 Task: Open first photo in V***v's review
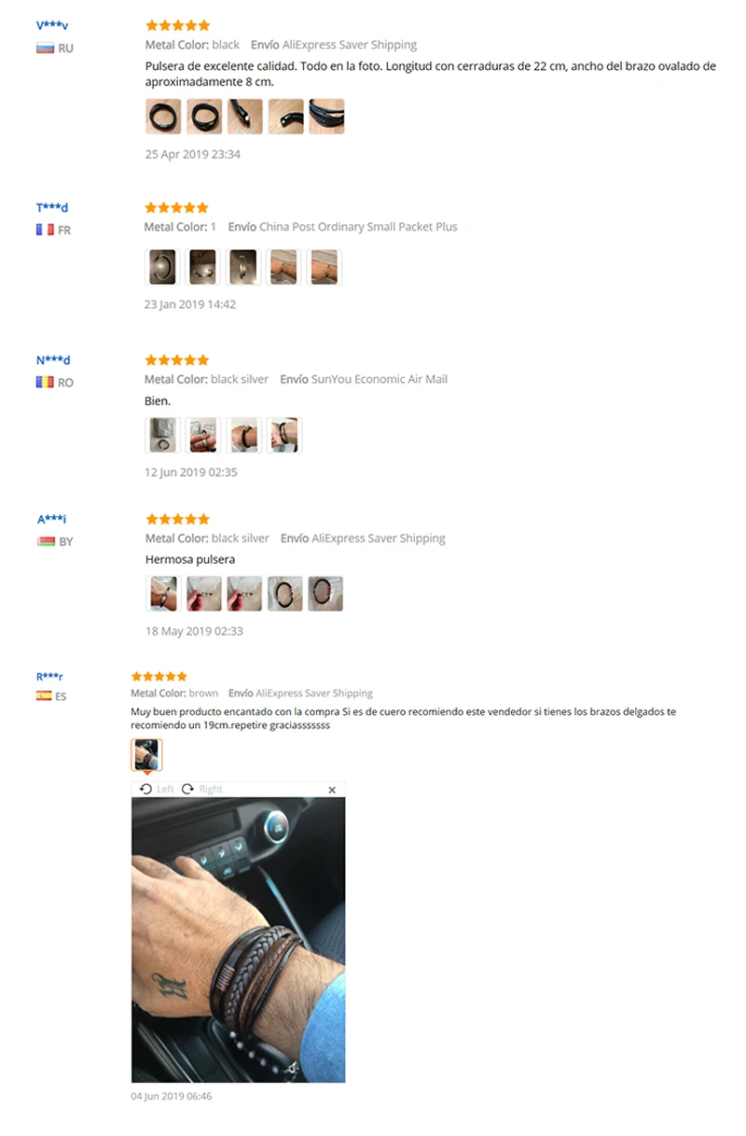pos(163,117)
